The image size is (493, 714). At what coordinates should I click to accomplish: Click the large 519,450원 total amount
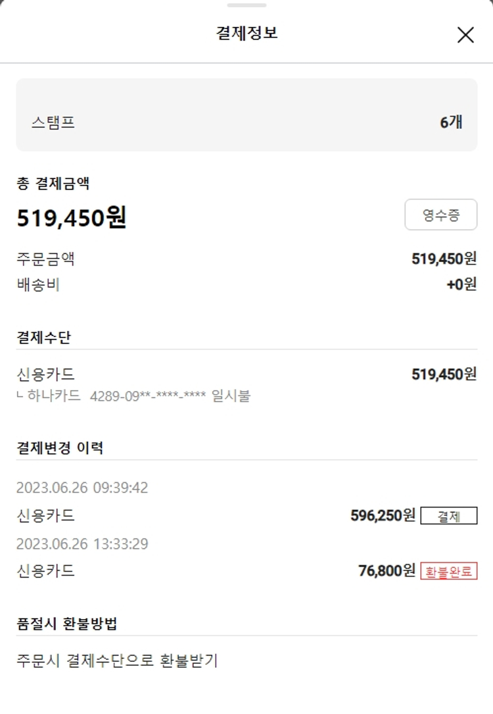[72, 218]
